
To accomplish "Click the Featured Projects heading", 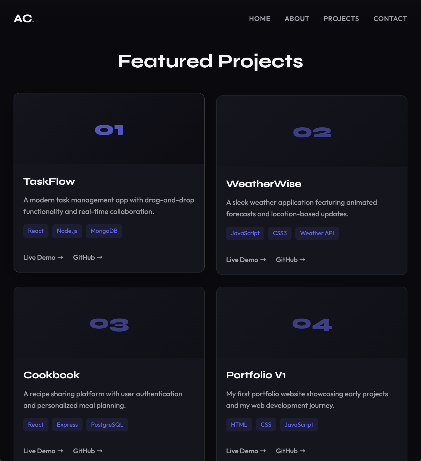I will (x=210, y=61).
